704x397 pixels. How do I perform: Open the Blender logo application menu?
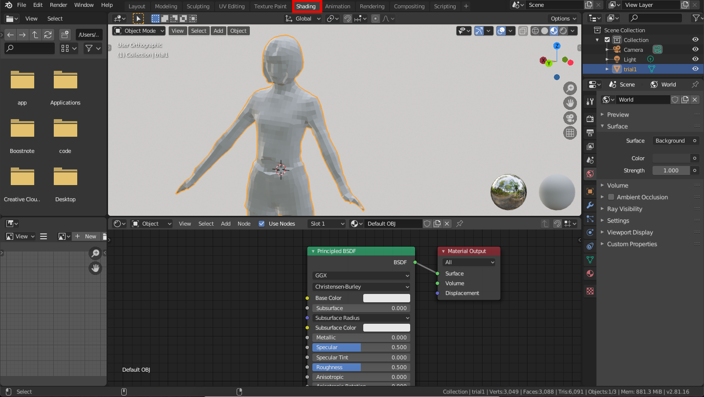[8, 5]
